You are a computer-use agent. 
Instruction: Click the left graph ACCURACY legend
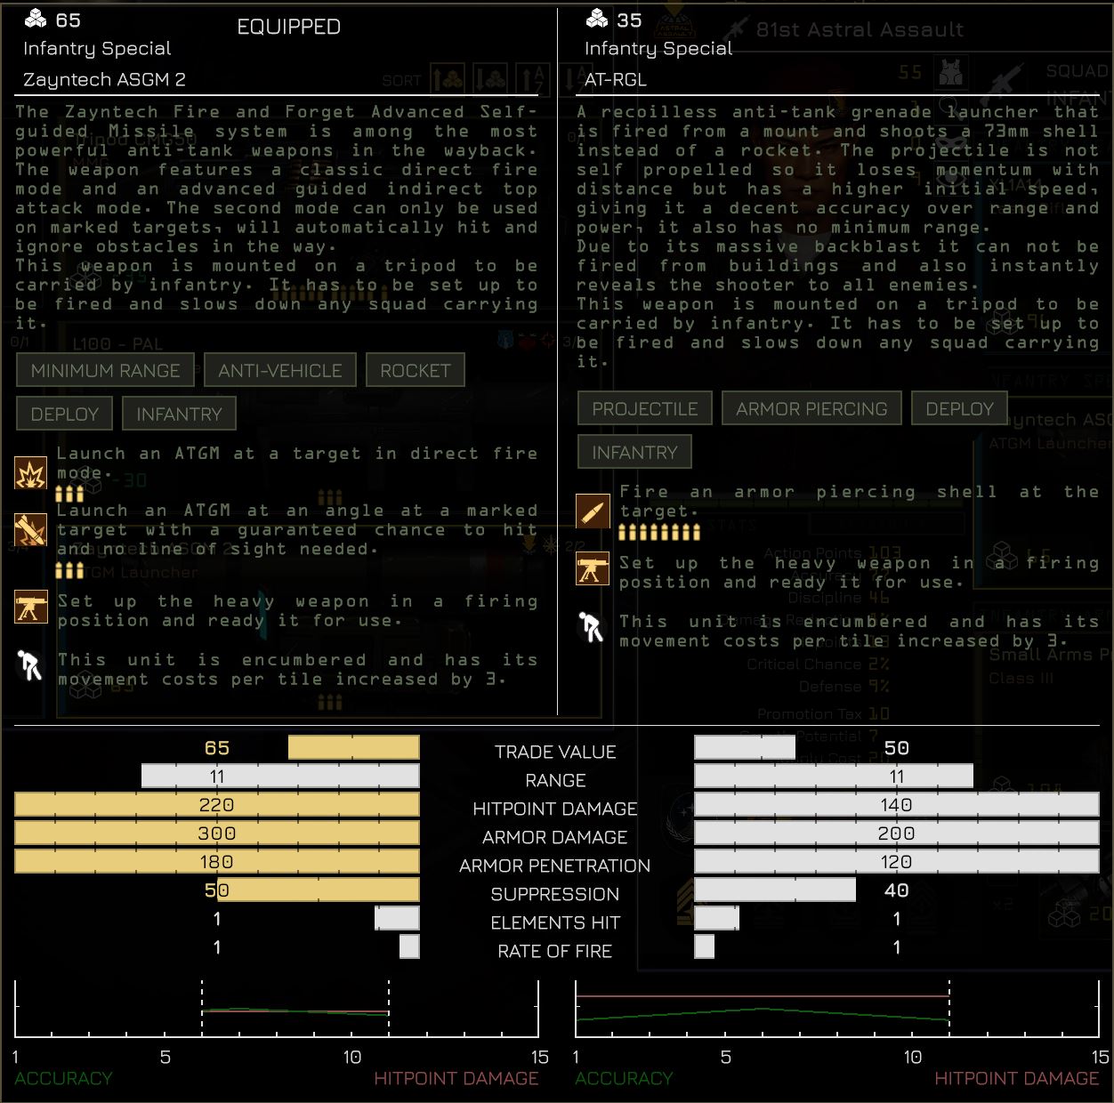[x=63, y=1078]
